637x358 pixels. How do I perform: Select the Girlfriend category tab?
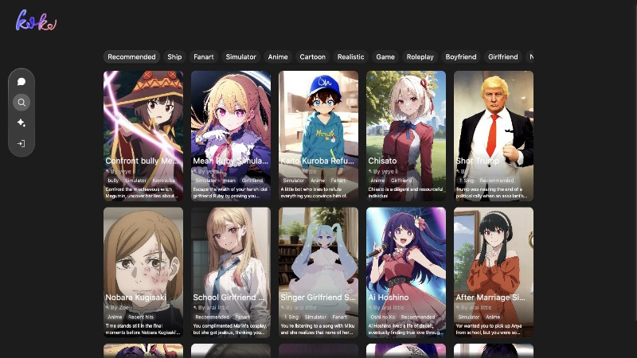(503, 56)
